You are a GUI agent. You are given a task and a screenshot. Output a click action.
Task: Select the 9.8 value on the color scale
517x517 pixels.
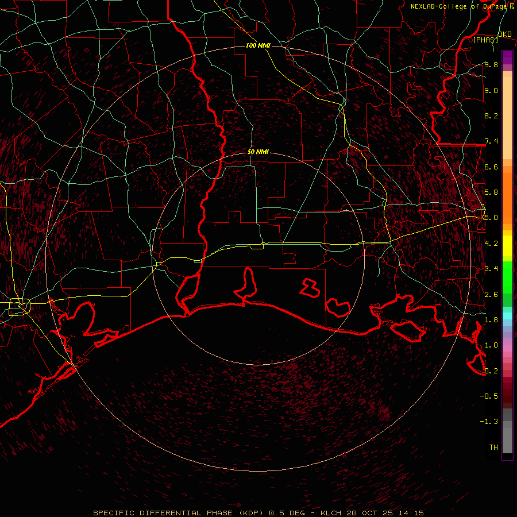coord(491,64)
